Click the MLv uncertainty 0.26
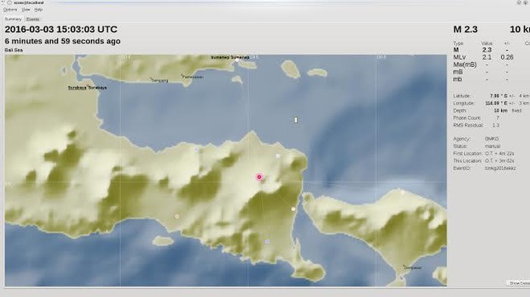The image size is (530, 297). pos(507,58)
